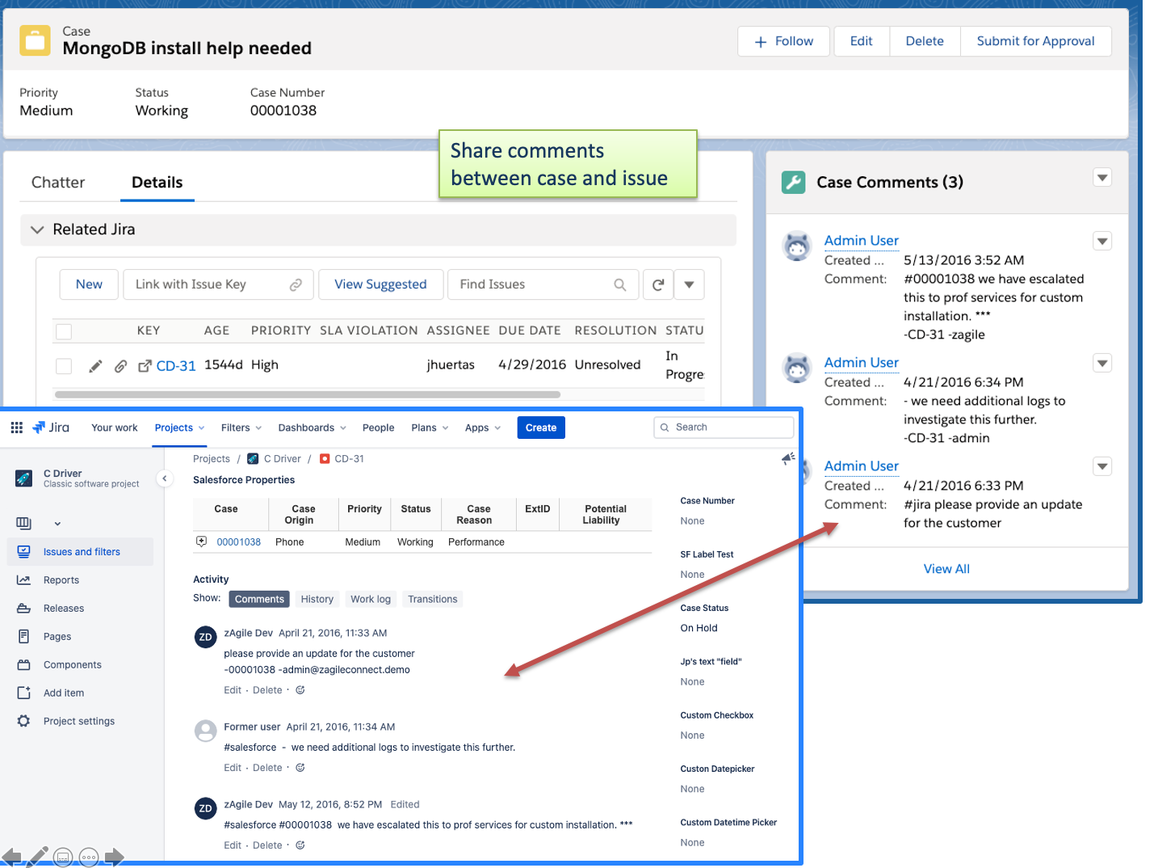Click reaction emoji icon under zAgile Dev April comment

(300, 690)
